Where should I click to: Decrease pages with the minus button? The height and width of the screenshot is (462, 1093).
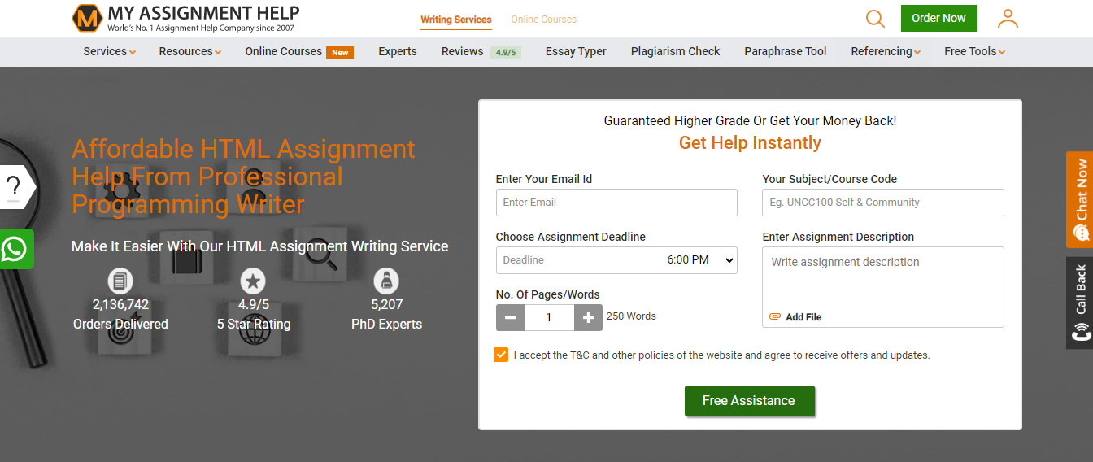click(510, 317)
